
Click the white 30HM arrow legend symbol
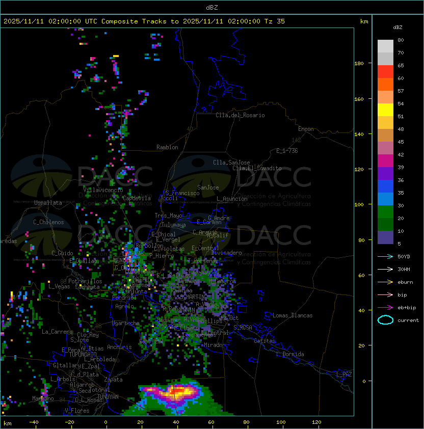pyautogui.click(x=385, y=269)
